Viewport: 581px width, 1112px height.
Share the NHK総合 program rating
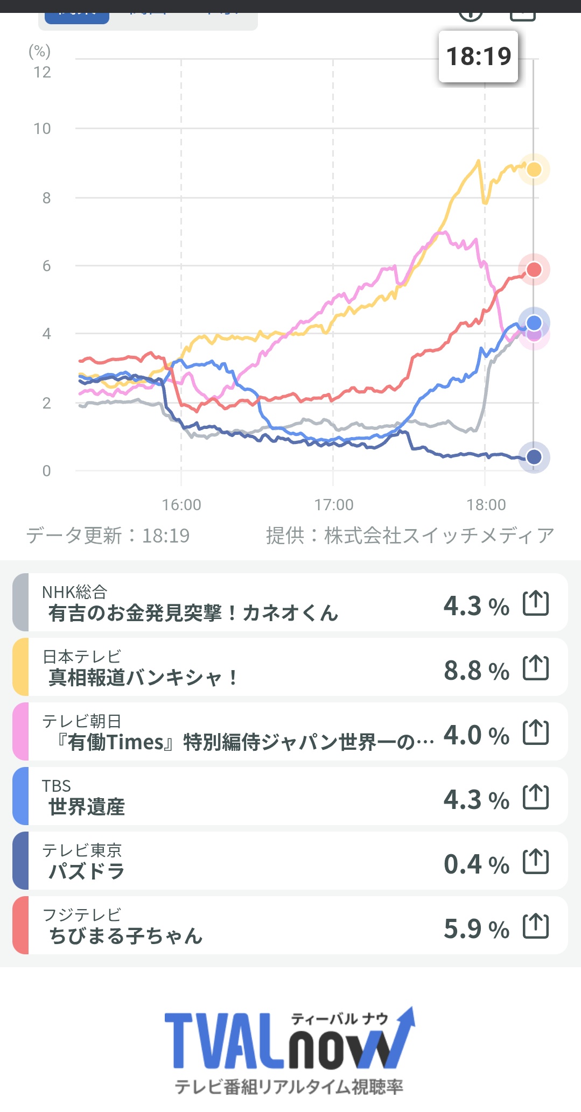[x=536, y=603]
